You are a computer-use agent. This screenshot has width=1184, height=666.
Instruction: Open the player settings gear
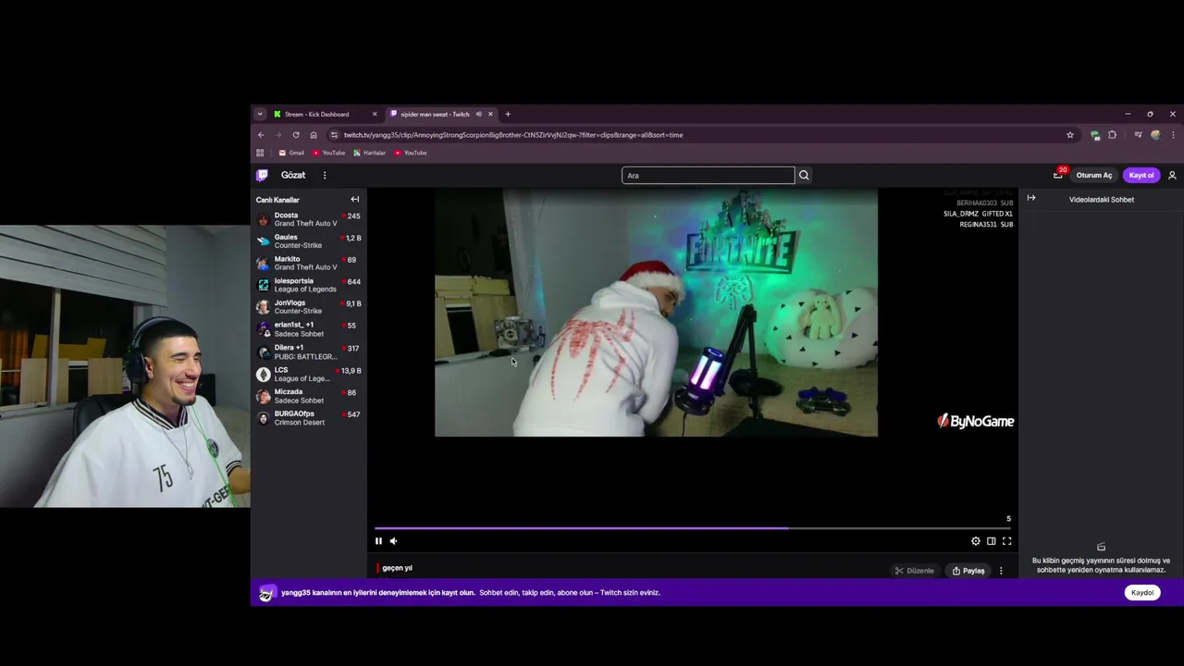[x=975, y=541]
